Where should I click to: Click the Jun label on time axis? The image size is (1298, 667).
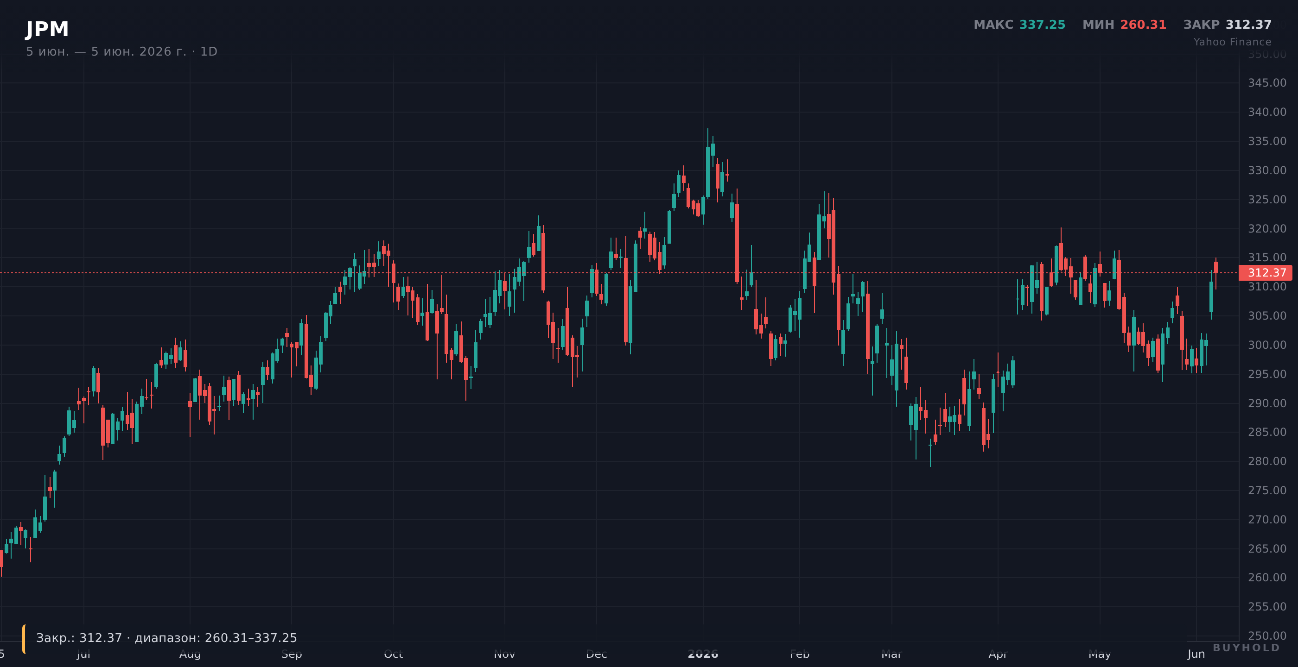pos(1196,654)
